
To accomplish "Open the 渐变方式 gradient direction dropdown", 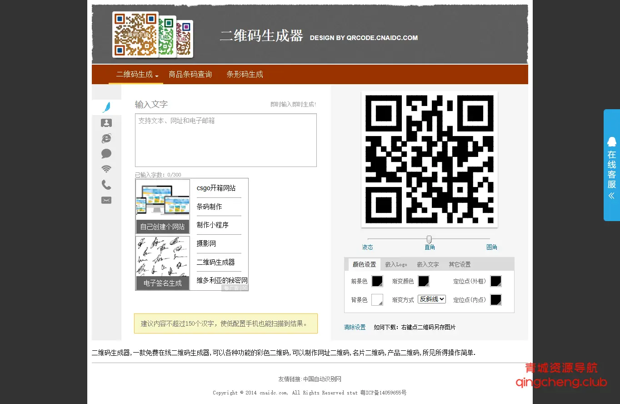I will click(431, 299).
